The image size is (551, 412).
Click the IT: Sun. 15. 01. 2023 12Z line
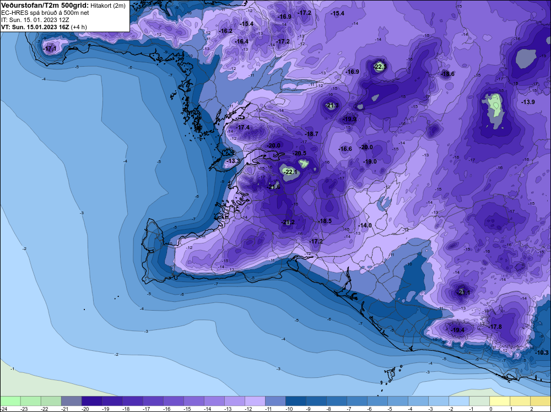pos(35,20)
